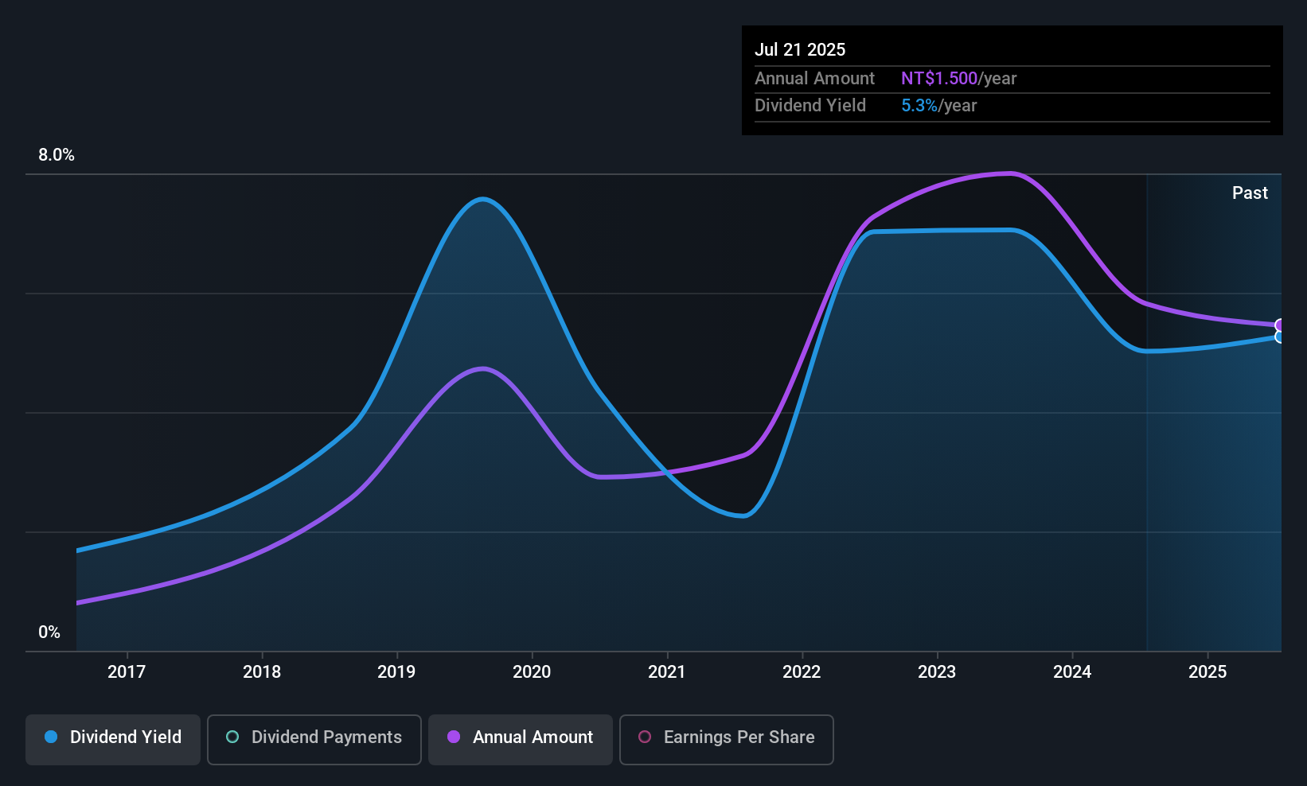Select the purple Annual Amount legend dot

click(454, 737)
